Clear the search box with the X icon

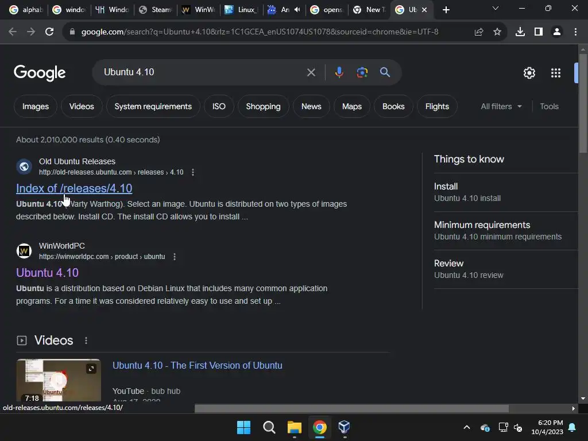pyautogui.click(x=311, y=72)
